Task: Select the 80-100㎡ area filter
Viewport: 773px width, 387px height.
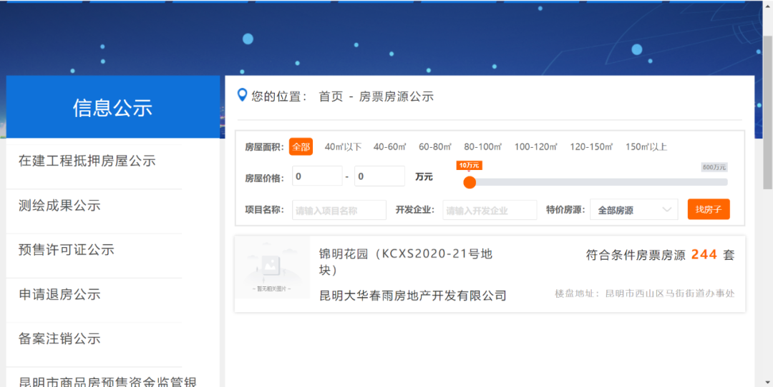Action: 482,147
